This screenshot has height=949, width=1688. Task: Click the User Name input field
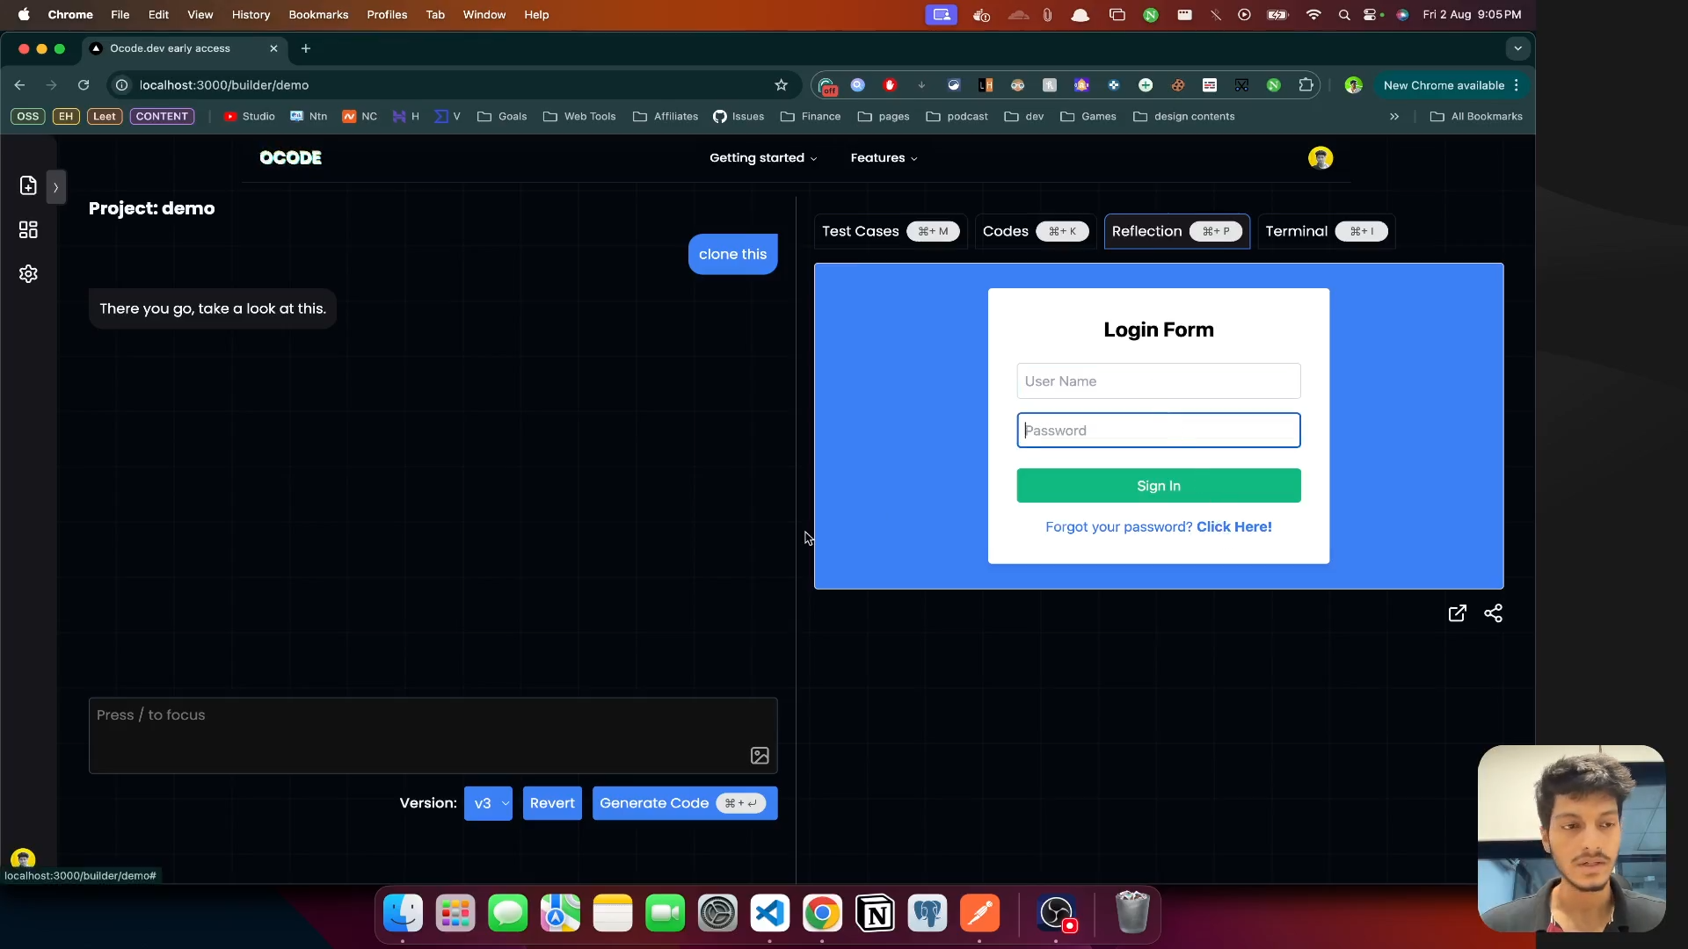[1158, 380]
